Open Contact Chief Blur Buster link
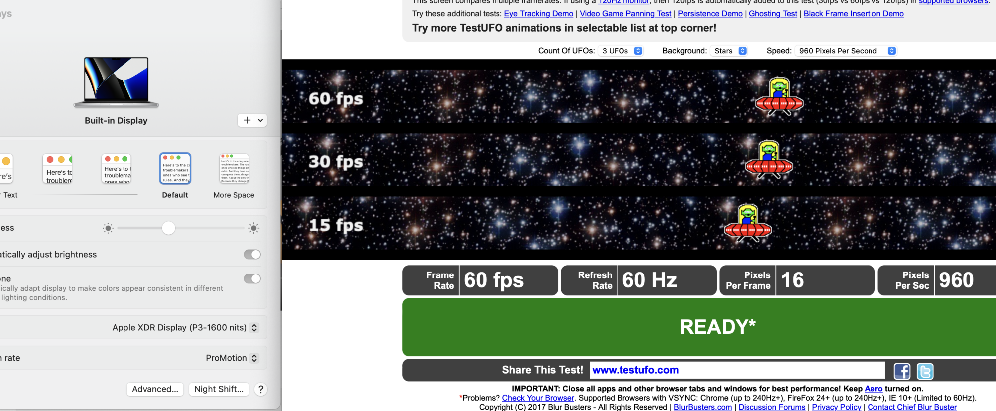 click(x=912, y=407)
